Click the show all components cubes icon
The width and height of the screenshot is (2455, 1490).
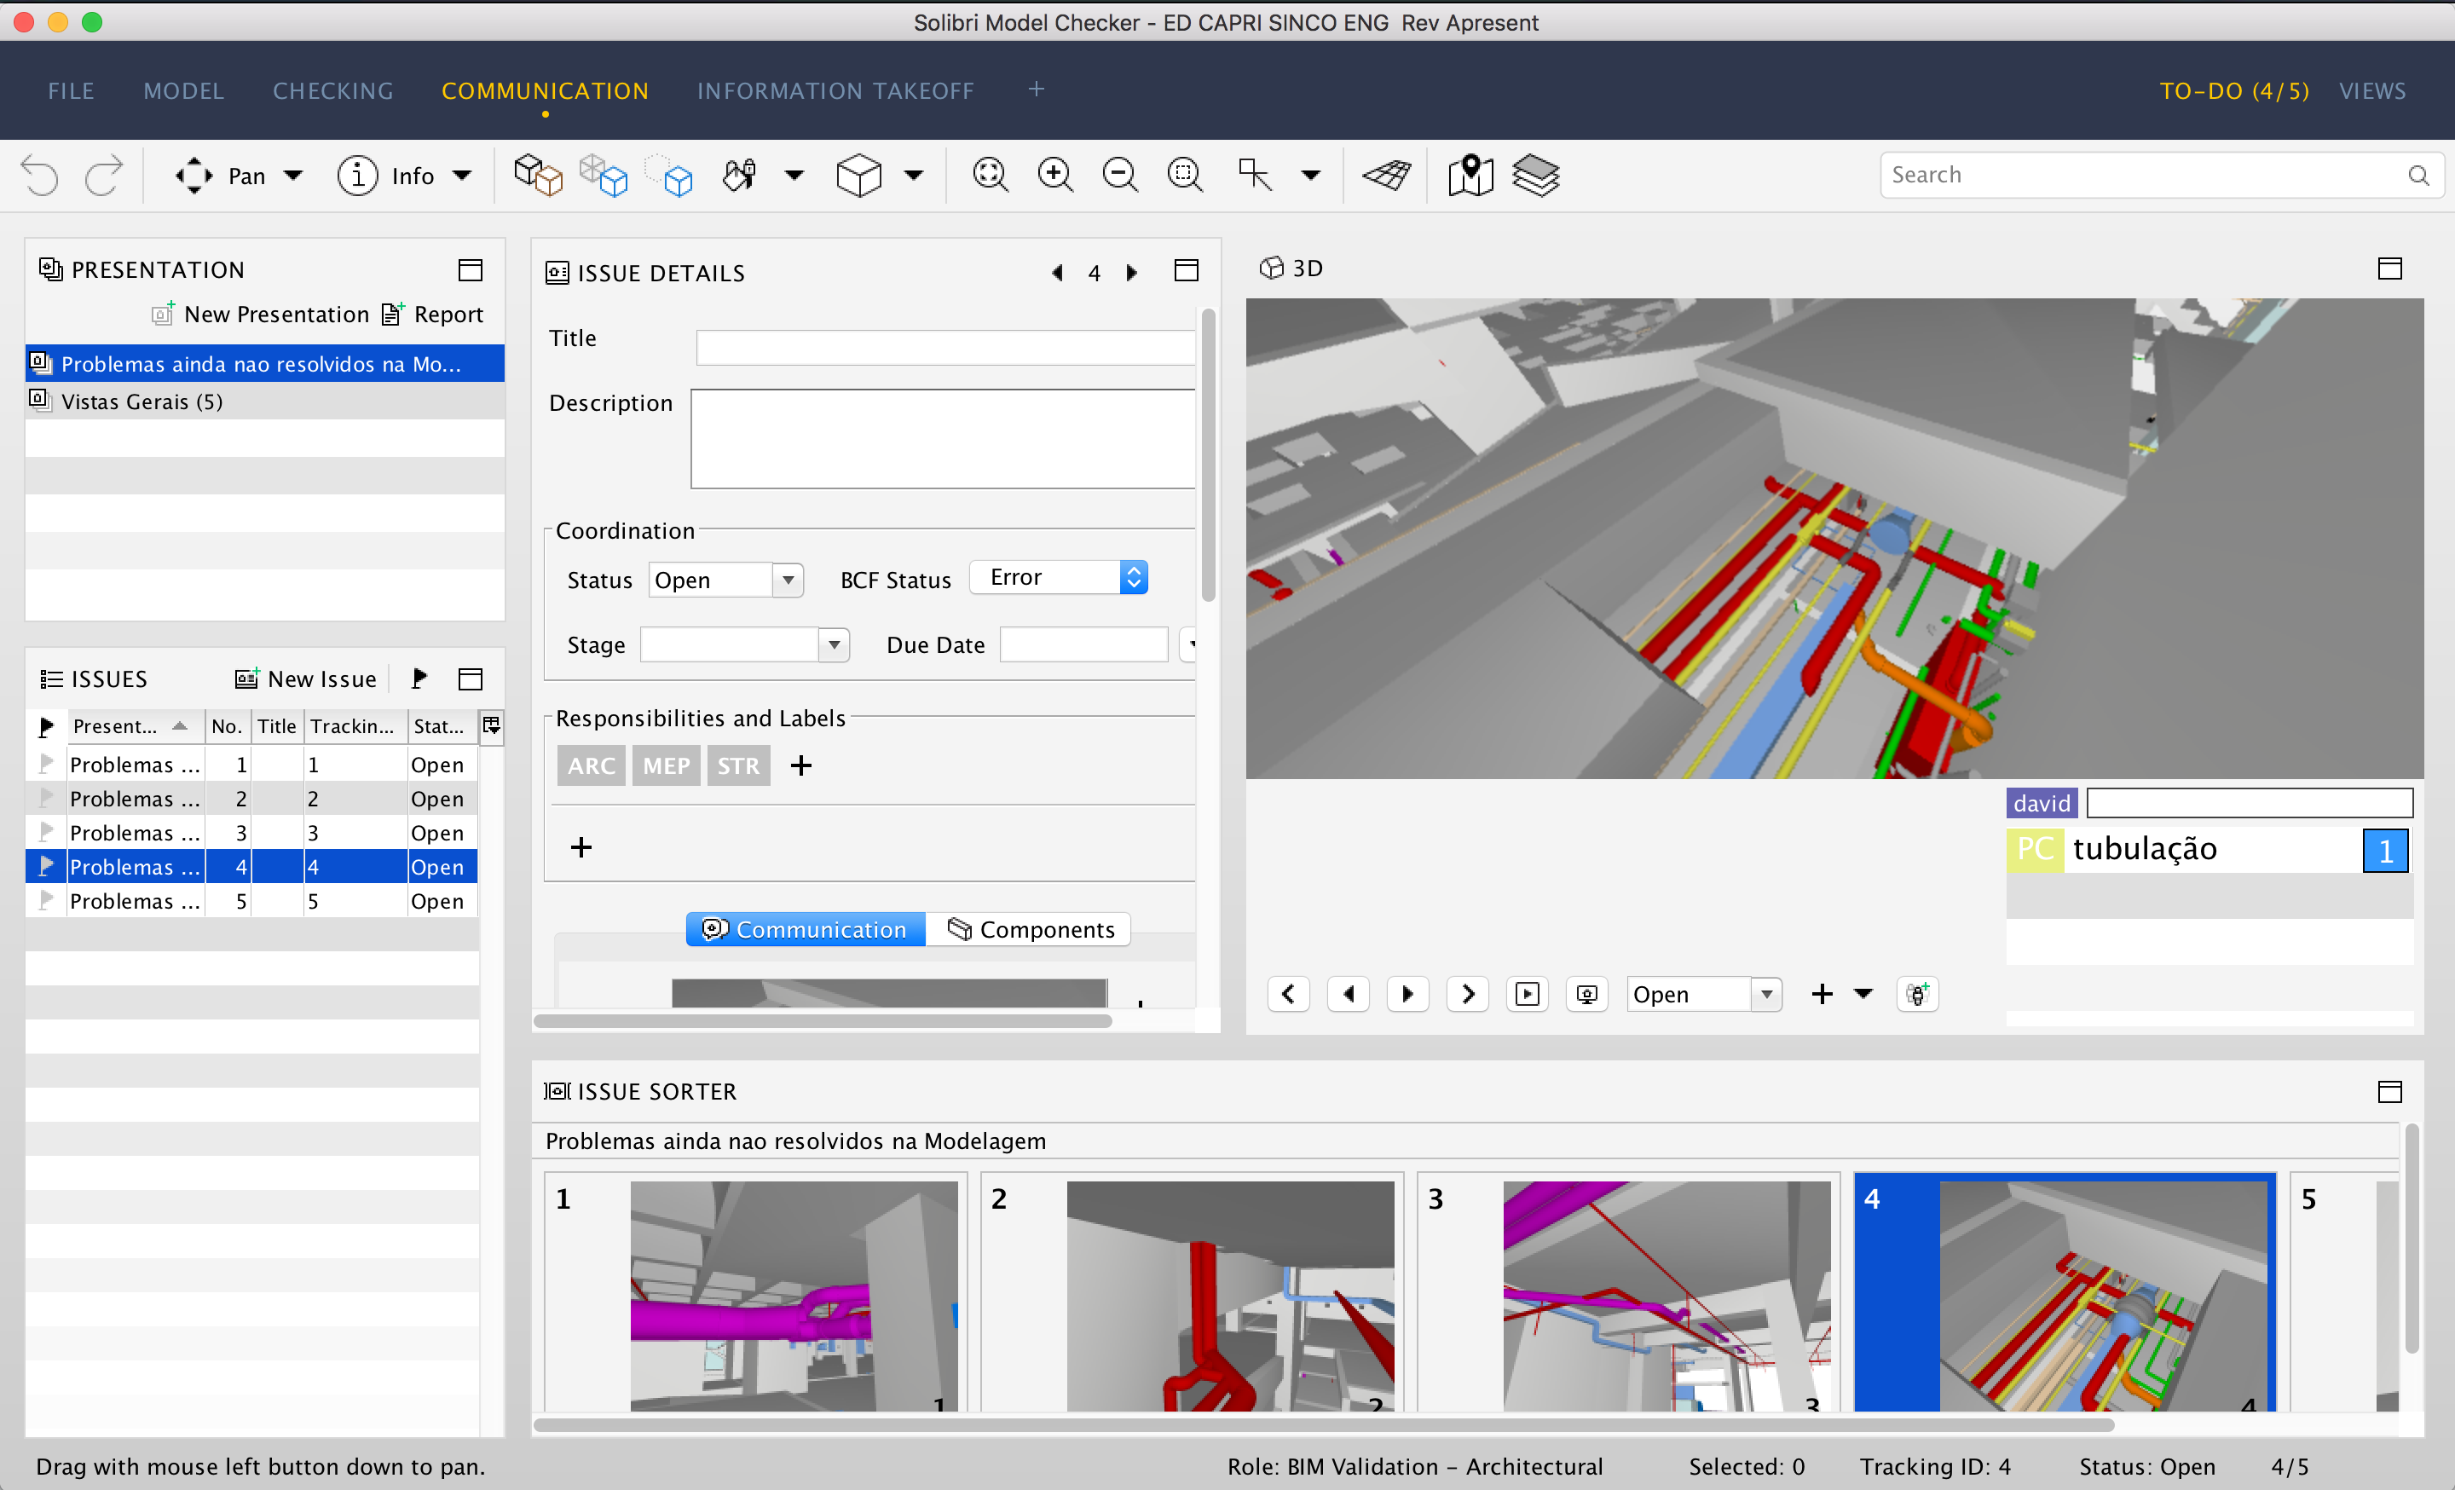[538, 176]
